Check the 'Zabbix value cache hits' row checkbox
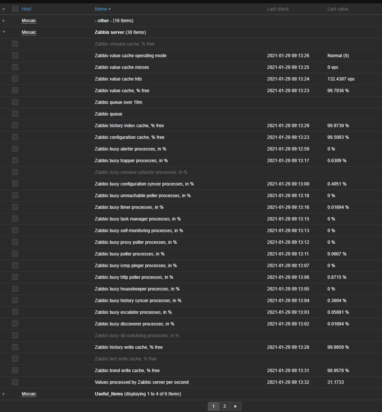 pyautogui.click(x=15, y=78)
